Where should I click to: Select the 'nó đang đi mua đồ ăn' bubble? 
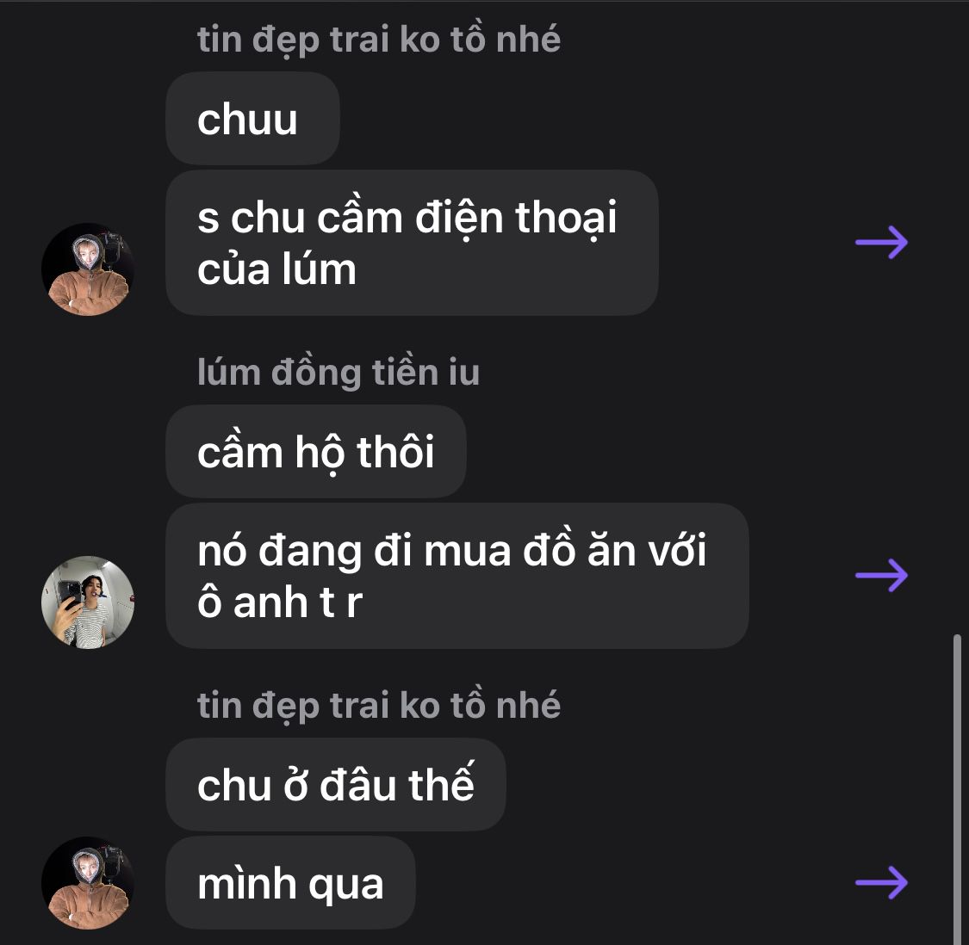click(457, 576)
